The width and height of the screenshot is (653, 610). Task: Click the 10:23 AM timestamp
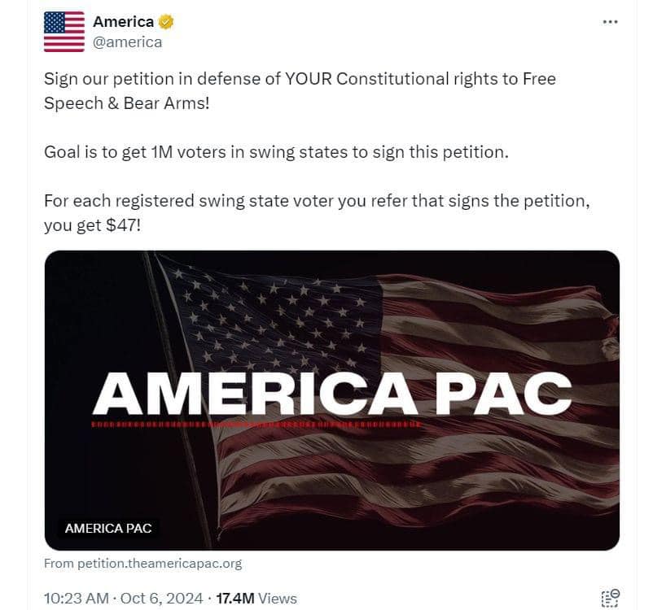[x=75, y=599]
